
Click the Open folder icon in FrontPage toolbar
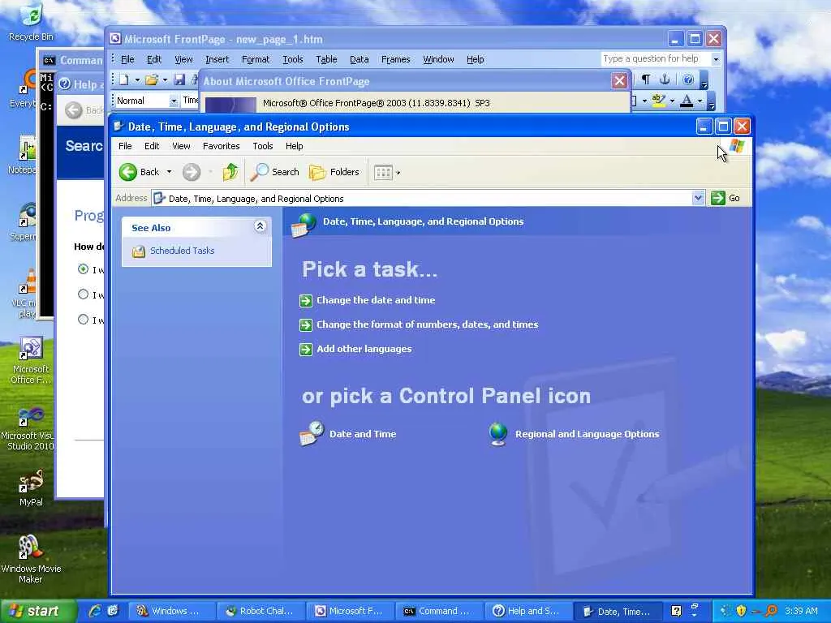click(x=152, y=80)
